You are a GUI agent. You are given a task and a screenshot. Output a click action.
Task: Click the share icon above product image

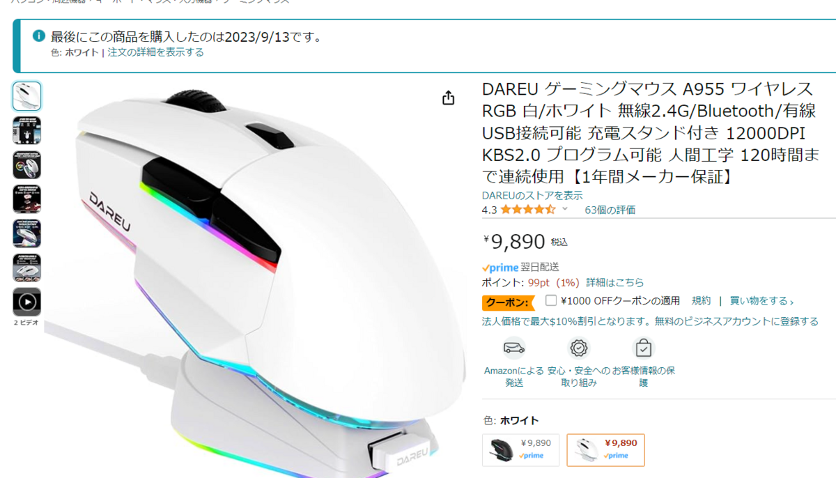pos(448,98)
